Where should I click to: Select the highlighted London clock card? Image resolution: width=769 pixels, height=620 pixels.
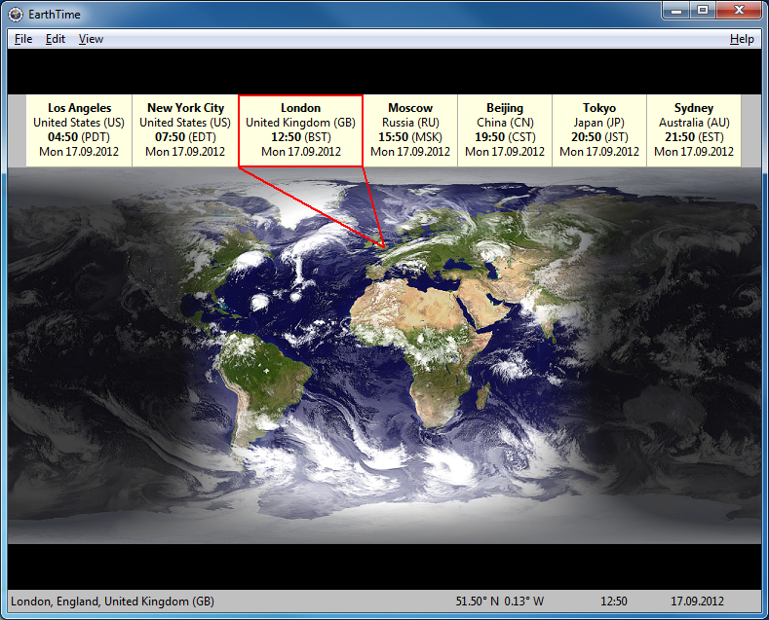[300, 129]
